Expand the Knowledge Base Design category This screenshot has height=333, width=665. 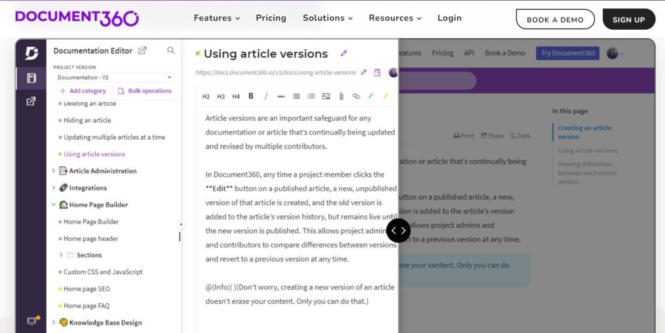(53, 323)
